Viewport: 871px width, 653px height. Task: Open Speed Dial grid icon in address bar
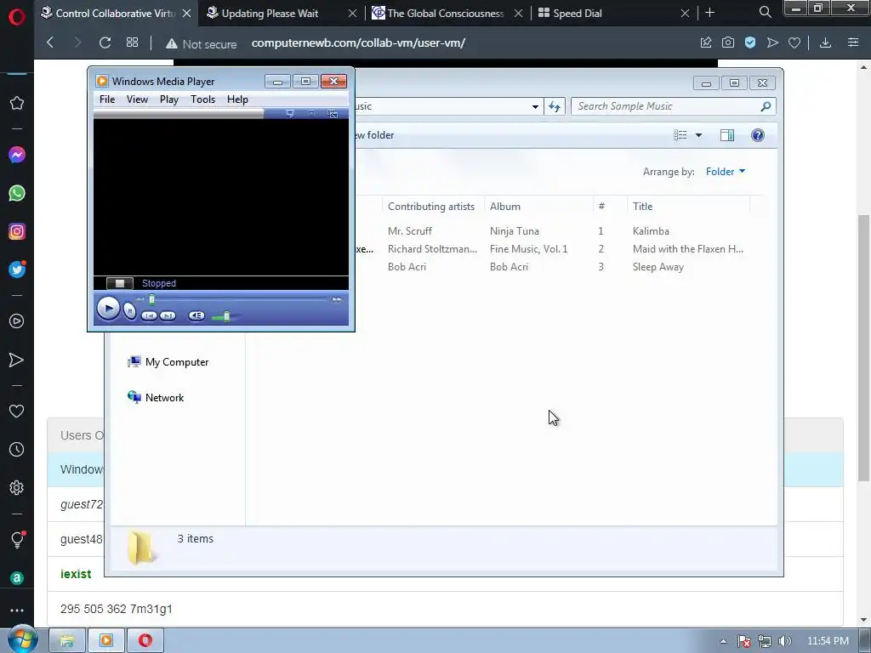click(132, 43)
